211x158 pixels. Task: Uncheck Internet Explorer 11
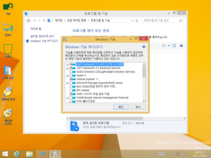[x=71, y=79]
